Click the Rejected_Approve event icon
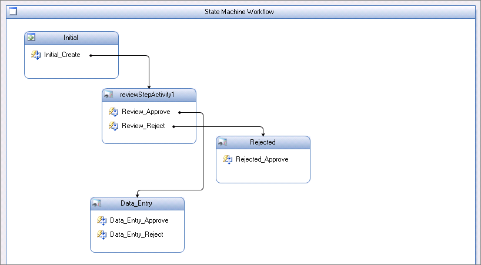 [x=228, y=159]
